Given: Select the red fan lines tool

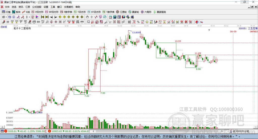Looking at the screenshot, I should coord(93,22).
